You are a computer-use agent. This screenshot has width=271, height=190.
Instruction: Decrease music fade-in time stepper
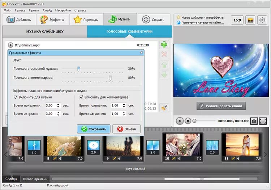[58, 107]
